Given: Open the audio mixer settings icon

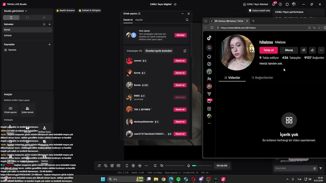Looking at the screenshot, I should pyautogui.click(x=155, y=166).
